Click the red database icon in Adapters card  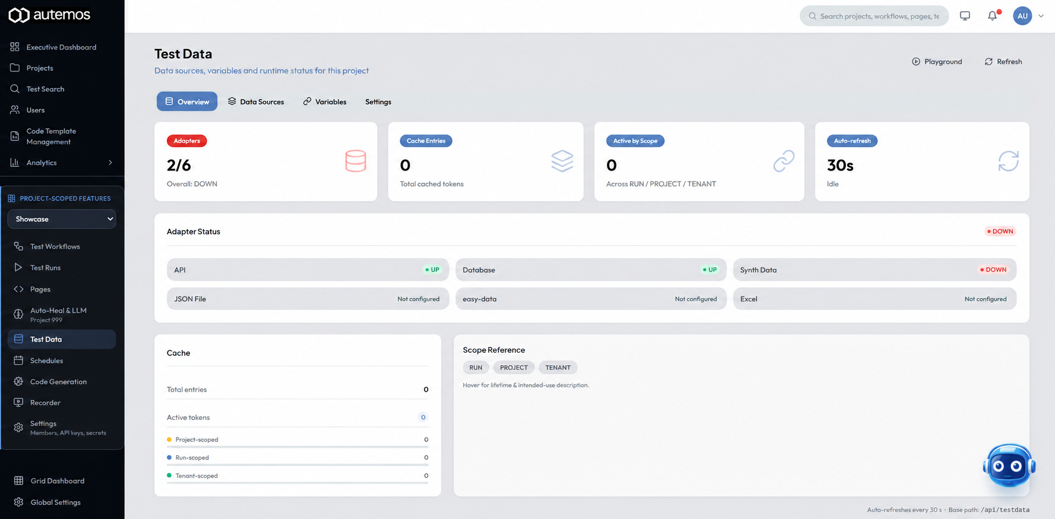(355, 161)
